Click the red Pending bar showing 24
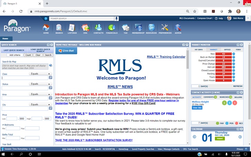Viewport: 251px width, 157px height. [x=223, y=74]
